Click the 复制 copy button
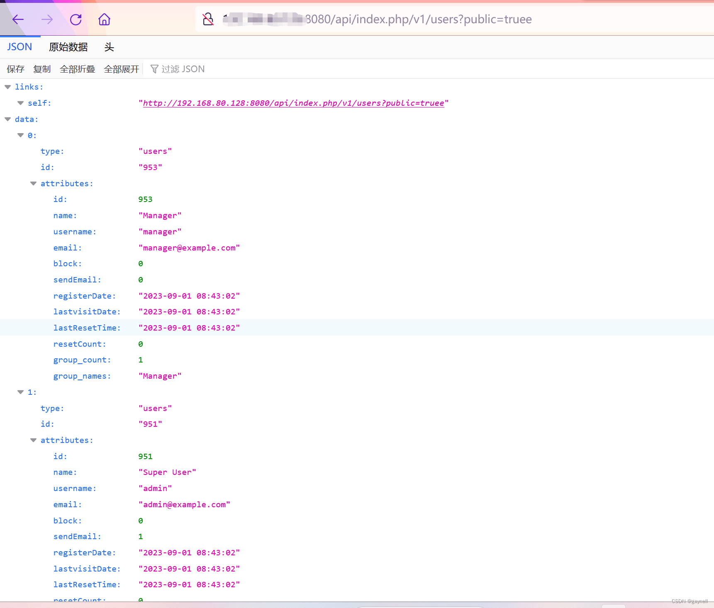Screen dimensions: 714x608 point(42,69)
